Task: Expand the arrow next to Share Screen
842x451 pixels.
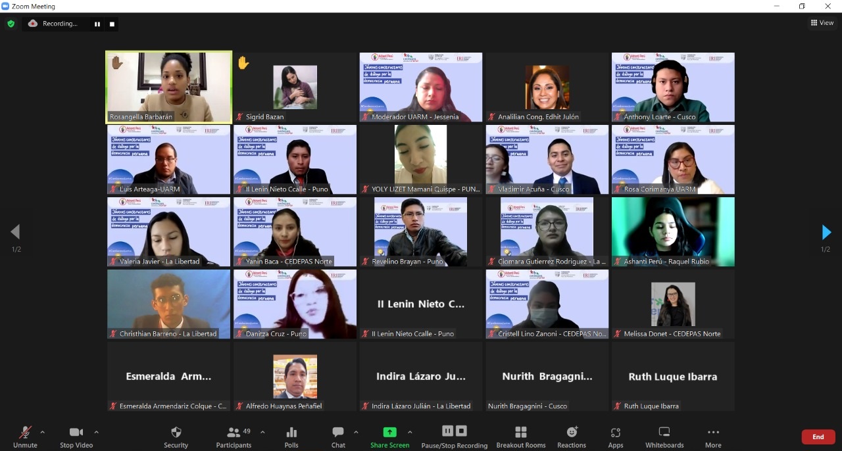Action: [x=410, y=432]
